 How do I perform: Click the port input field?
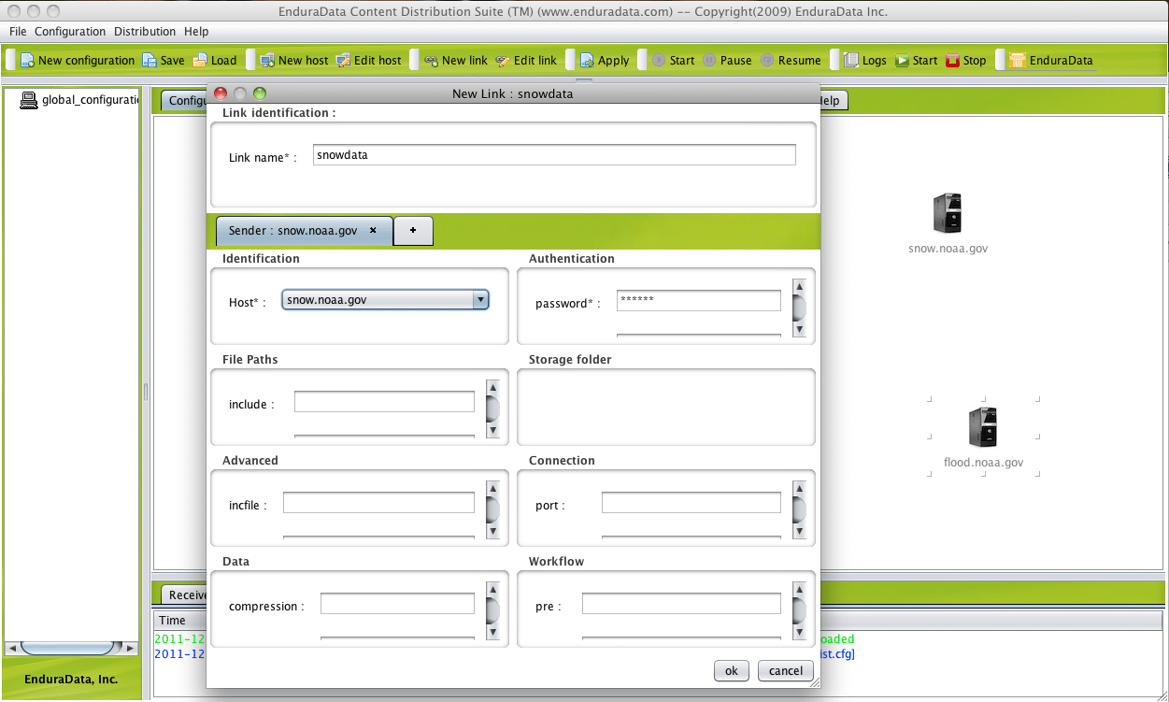(691, 502)
